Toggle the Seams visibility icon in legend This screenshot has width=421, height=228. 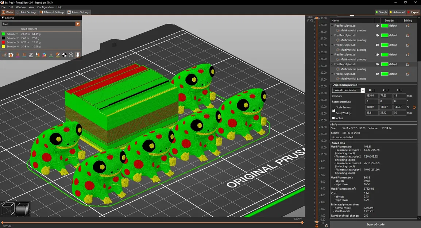(x=31, y=55)
